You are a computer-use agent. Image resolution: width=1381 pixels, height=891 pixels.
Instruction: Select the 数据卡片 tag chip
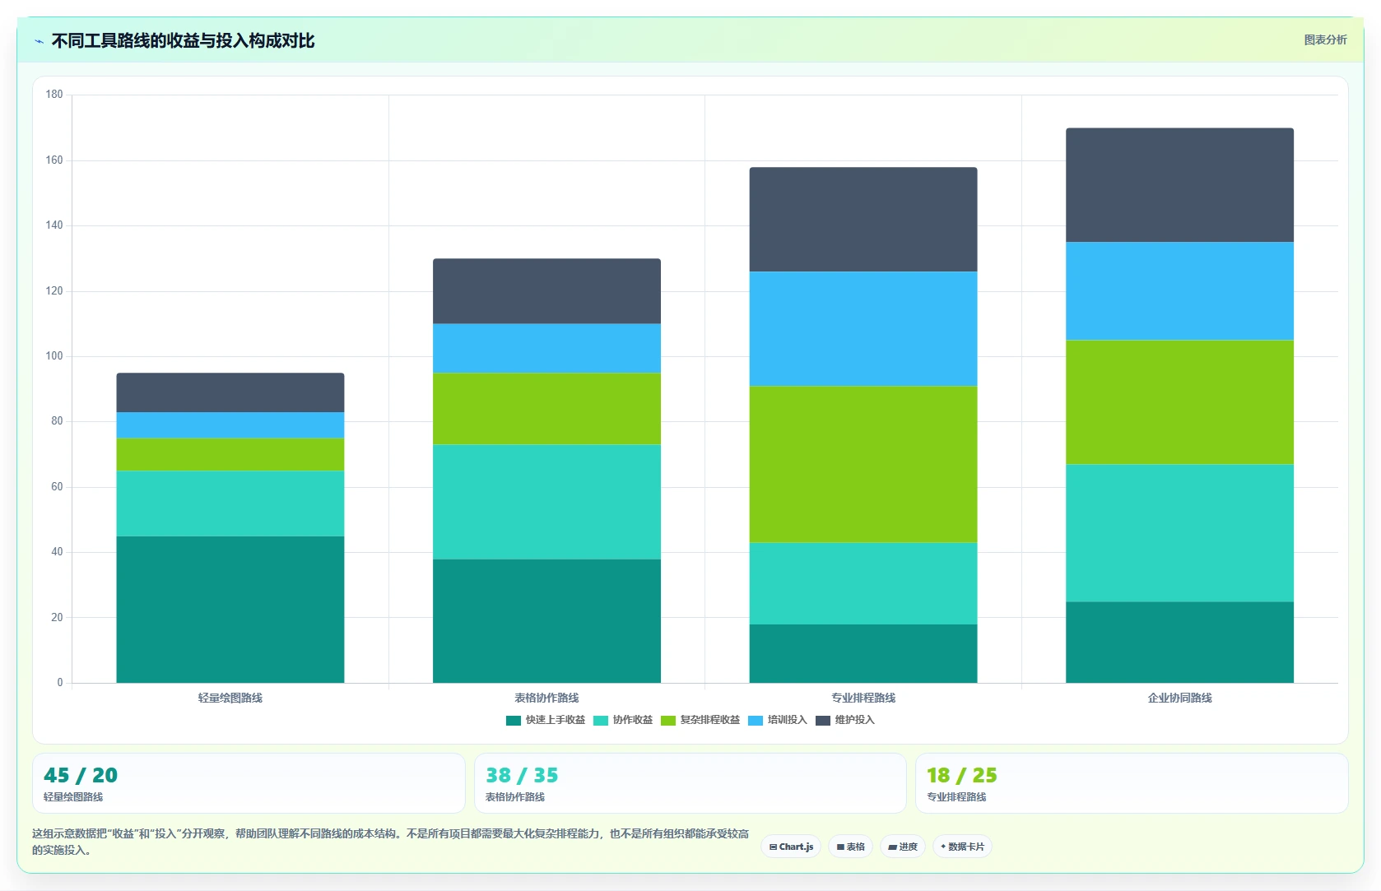pos(962,847)
